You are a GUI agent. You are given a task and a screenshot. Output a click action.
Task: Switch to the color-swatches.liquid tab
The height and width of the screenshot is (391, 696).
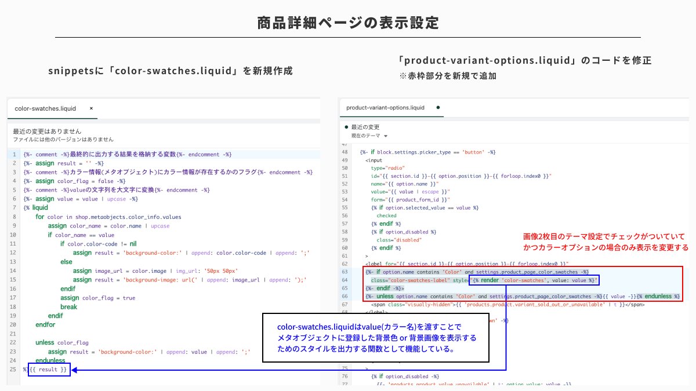[x=45, y=108]
